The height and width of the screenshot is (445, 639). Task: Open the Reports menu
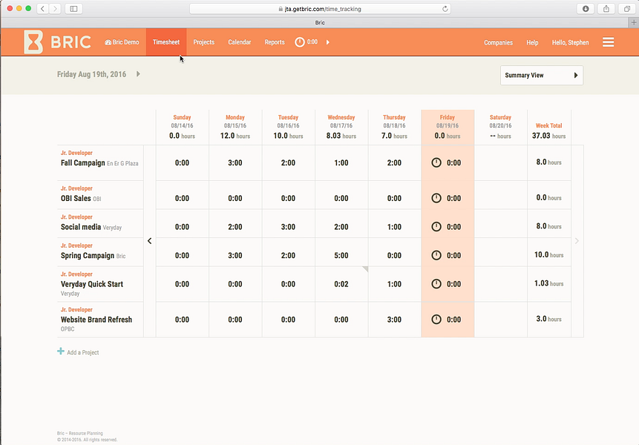pos(275,42)
